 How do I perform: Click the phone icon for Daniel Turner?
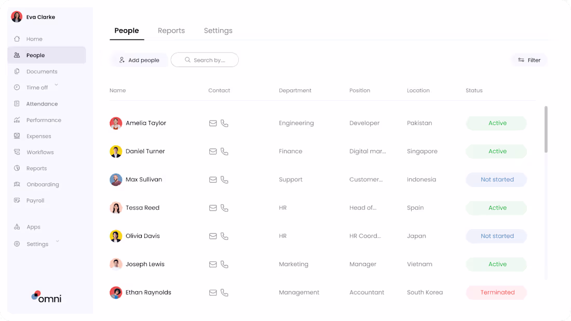pos(224,152)
